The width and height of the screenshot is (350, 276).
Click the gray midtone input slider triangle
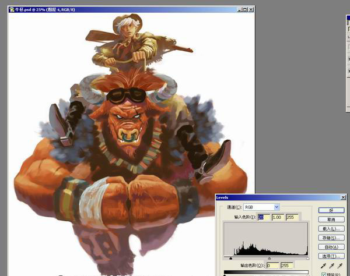[x=269, y=259]
